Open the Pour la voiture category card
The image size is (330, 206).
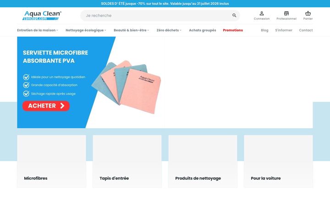(x=279, y=161)
